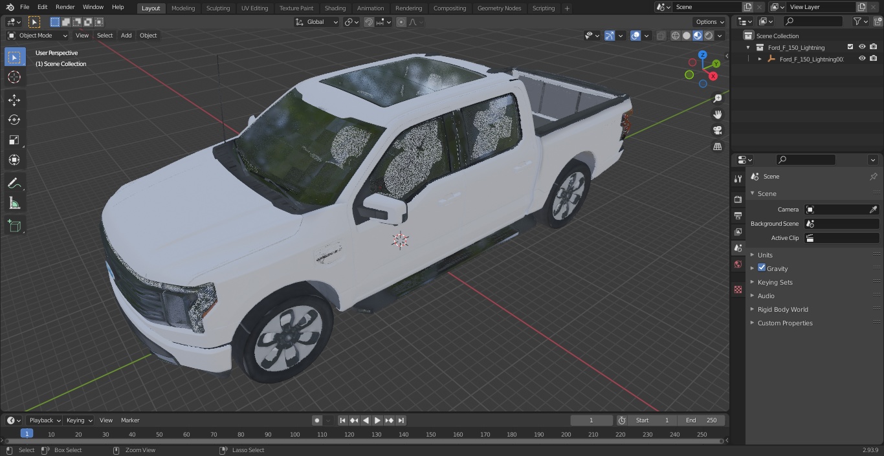Activate the Scale tool

(14, 140)
